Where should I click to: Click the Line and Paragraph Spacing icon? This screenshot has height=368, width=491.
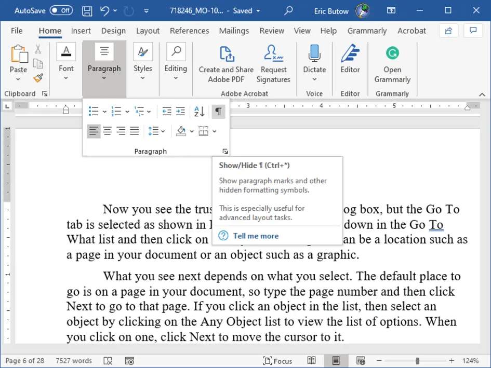click(153, 131)
